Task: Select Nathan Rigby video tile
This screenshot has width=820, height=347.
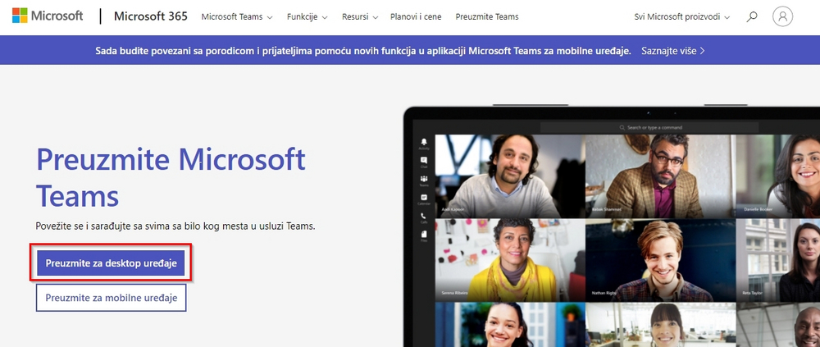Action: (x=660, y=260)
